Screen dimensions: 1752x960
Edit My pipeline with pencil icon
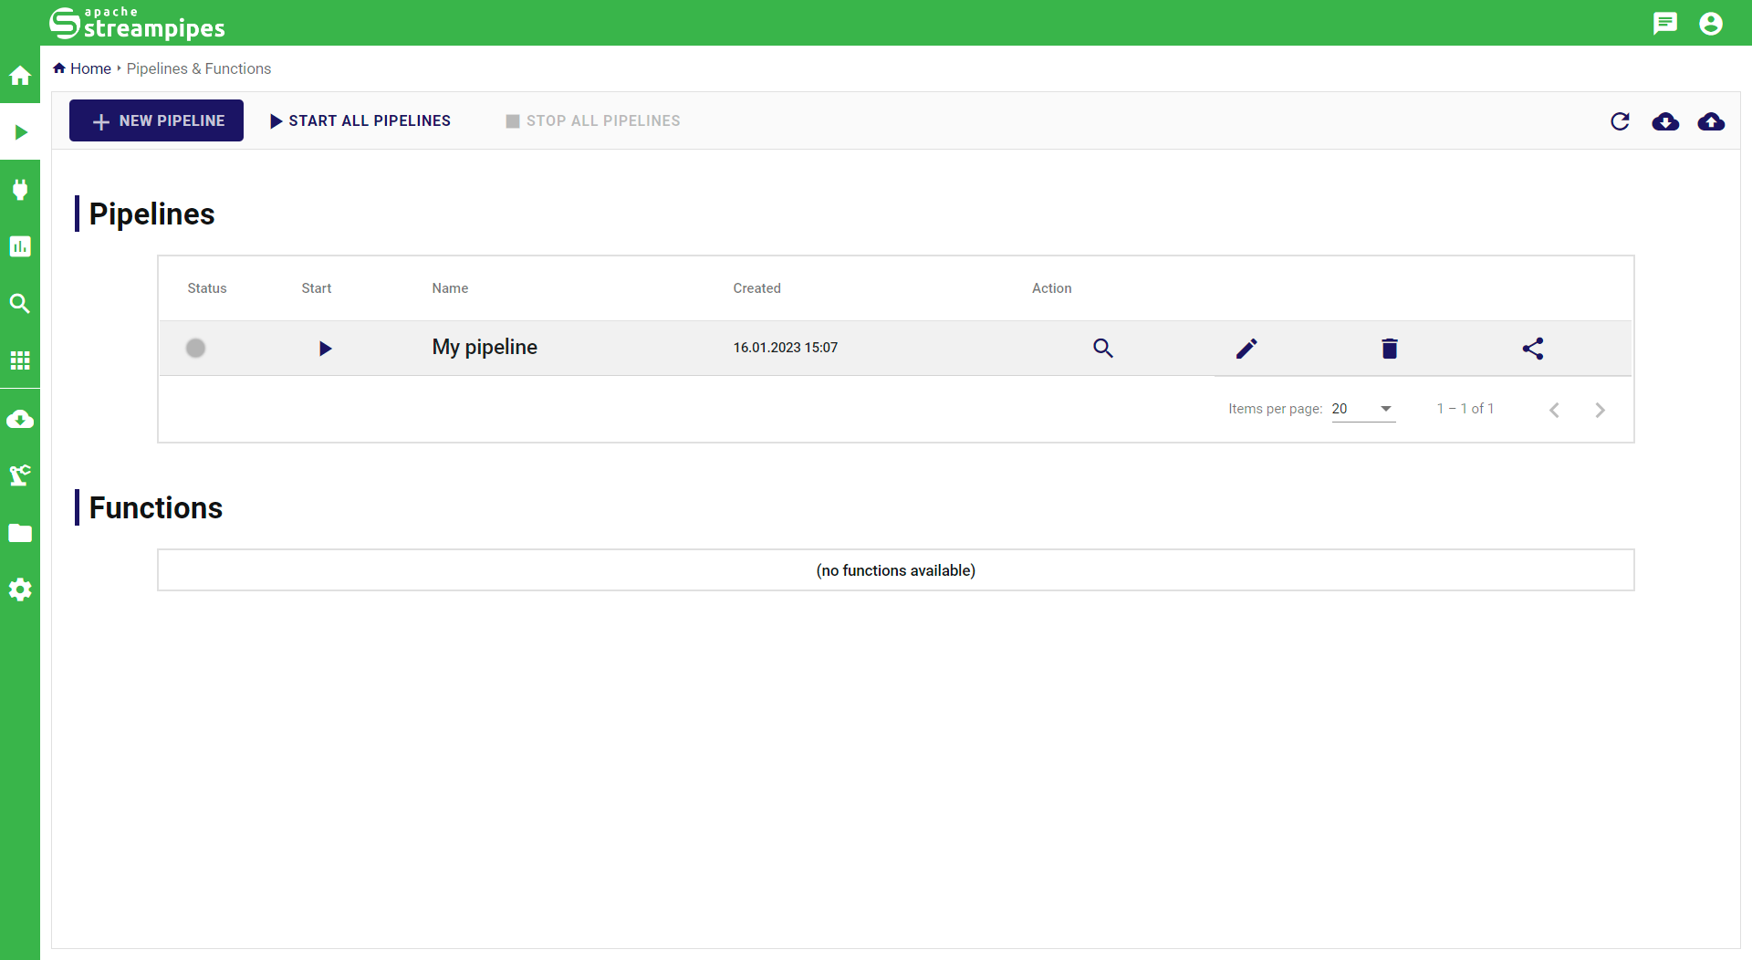click(x=1246, y=349)
